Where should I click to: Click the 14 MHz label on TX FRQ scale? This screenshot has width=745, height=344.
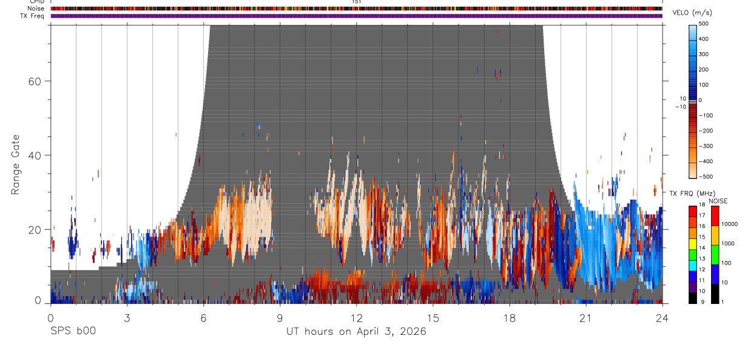(x=703, y=248)
